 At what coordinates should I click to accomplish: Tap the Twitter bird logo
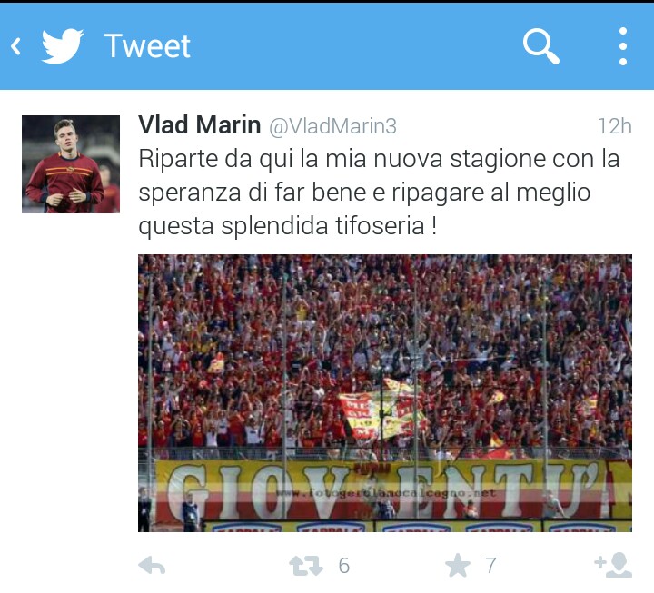(x=62, y=46)
